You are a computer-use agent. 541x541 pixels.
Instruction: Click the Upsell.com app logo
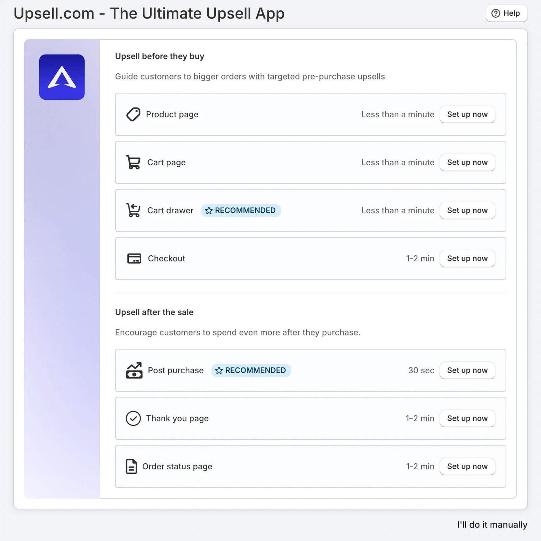click(x=62, y=77)
